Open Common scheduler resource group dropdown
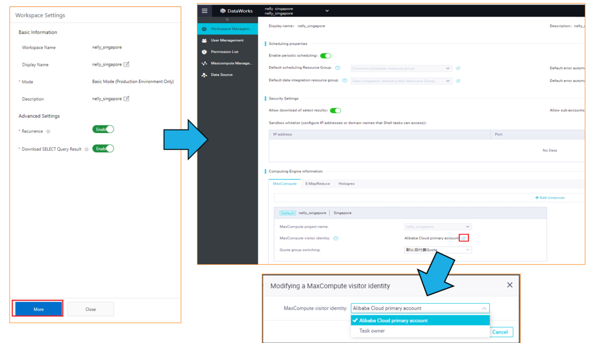The height and width of the screenshot is (343, 598). (x=401, y=68)
